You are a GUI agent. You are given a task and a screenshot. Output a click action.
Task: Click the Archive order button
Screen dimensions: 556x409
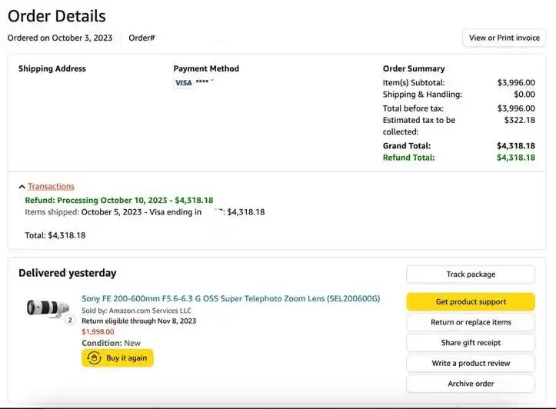click(471, 384)
